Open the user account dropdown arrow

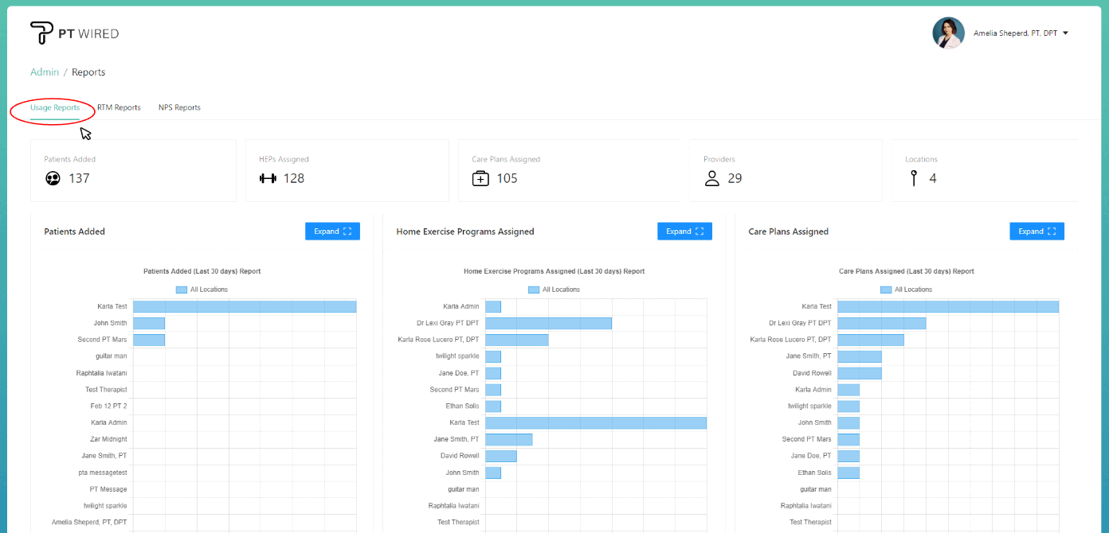[1065, 33]
